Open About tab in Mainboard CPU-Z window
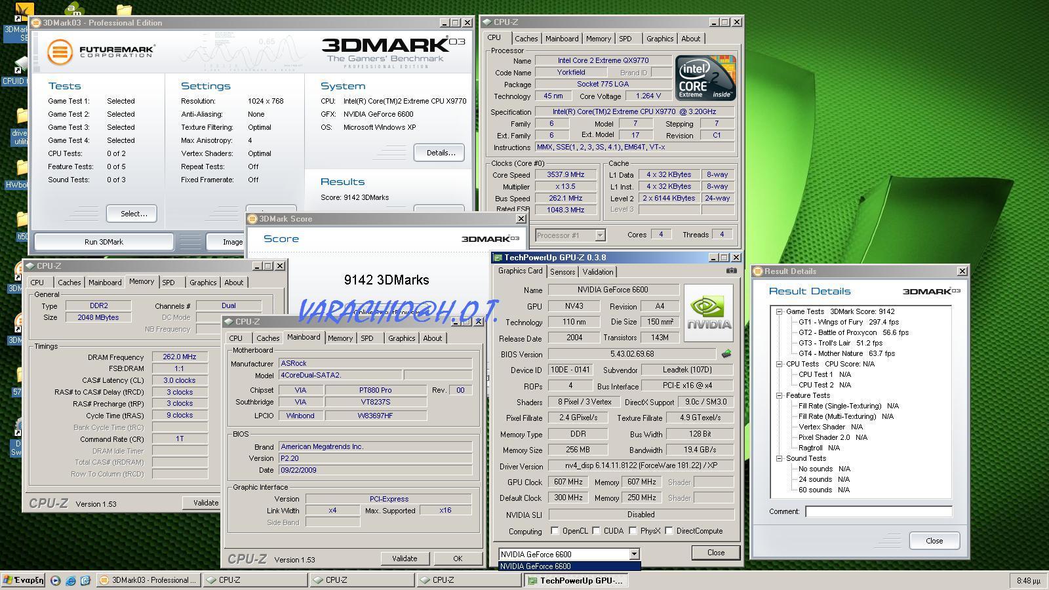The width and height of the screenshot is (1049, 590). click(432, 338)
